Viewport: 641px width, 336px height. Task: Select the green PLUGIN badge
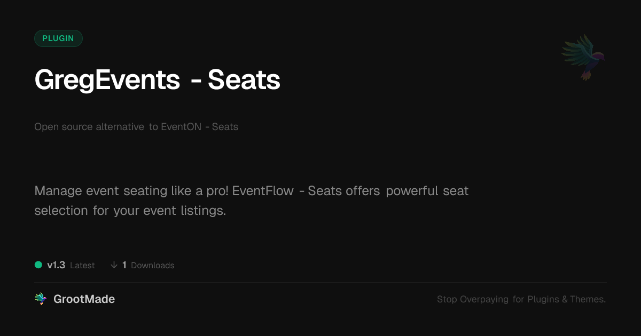tap(58, 38)
